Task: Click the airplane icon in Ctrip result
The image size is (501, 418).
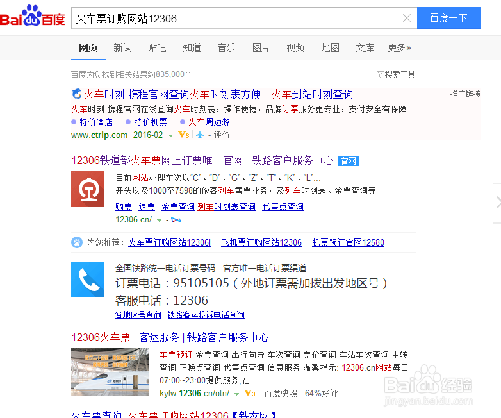Action: click(x=200, y=135)
